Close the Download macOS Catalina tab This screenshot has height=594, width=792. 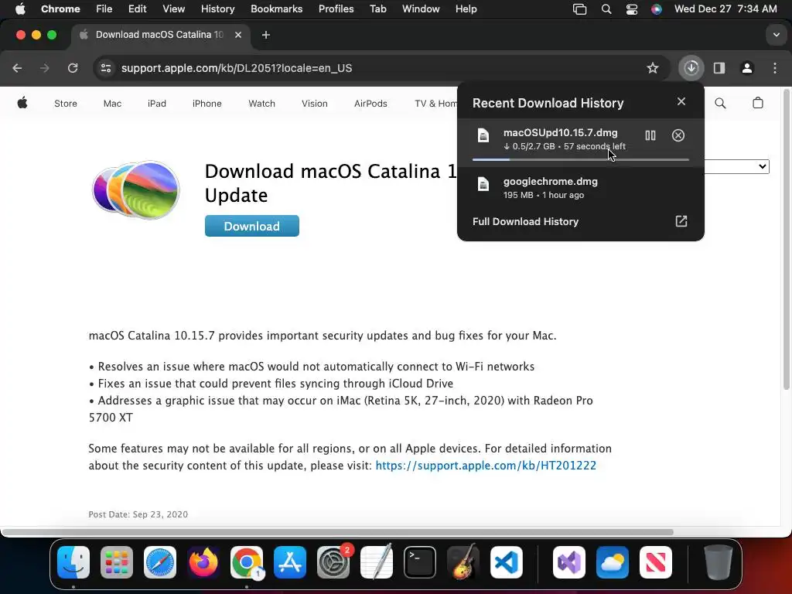click(x=238, y=35)
